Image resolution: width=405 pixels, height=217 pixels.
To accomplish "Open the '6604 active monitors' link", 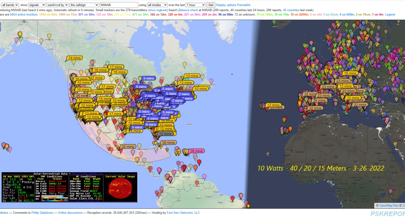I will coord(24,15).
